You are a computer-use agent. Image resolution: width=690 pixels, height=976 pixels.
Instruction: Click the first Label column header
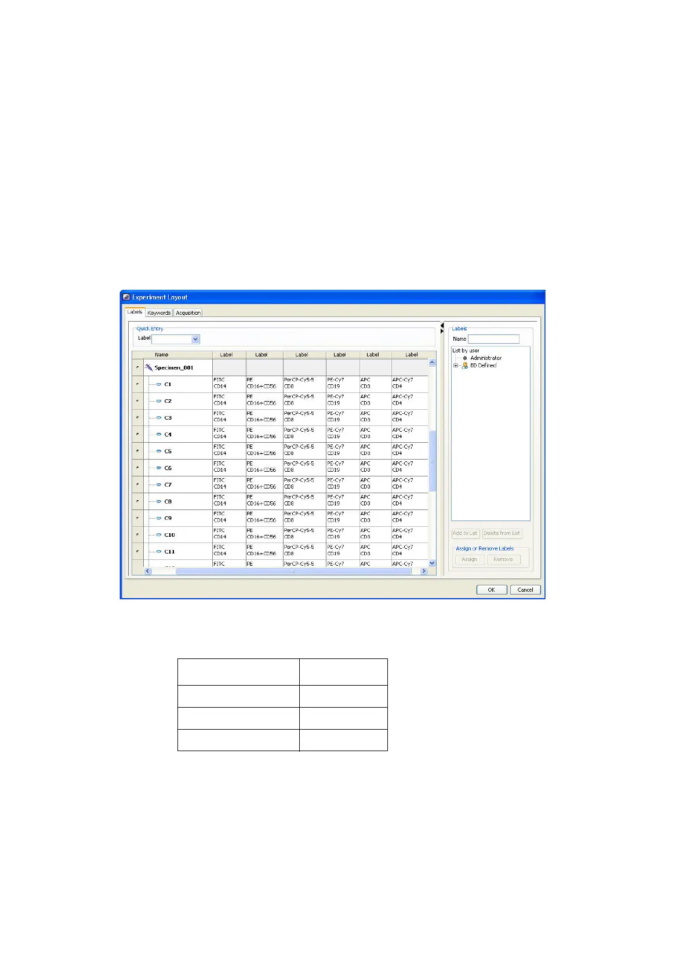pos(229,355)
